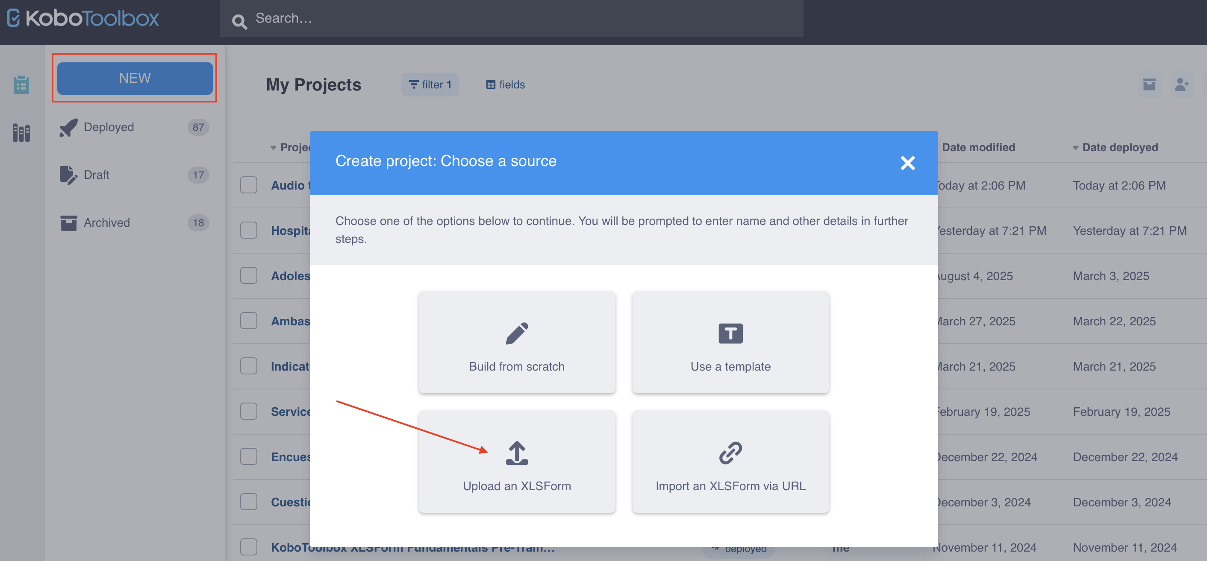Click the archive box icon near top right
Image resolution: width=1207 pixels, height=561 pixels.
(x=1148, y=85)
